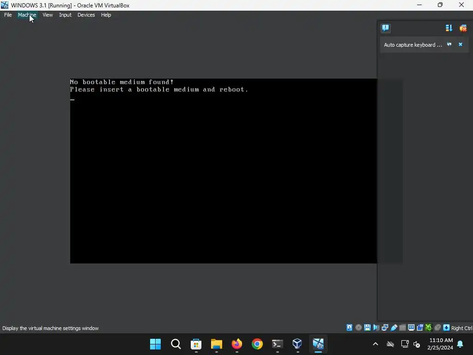Open the Help menu
This screenshot has width=473, height=355.
[x=106, y=15]
